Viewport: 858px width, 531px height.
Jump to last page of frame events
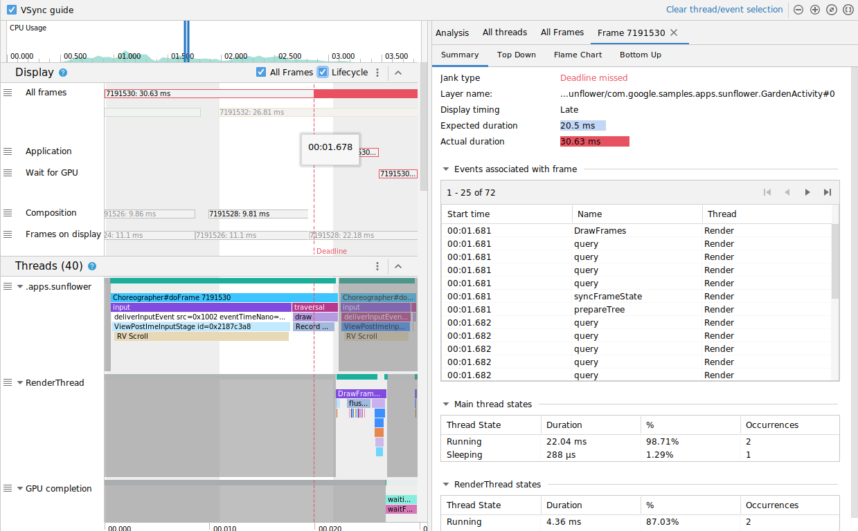(x=828, y=192)
